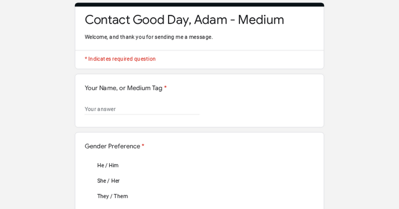
Task: Click the word "Welcome" in the form description
Action: click(x=96, y=37)
